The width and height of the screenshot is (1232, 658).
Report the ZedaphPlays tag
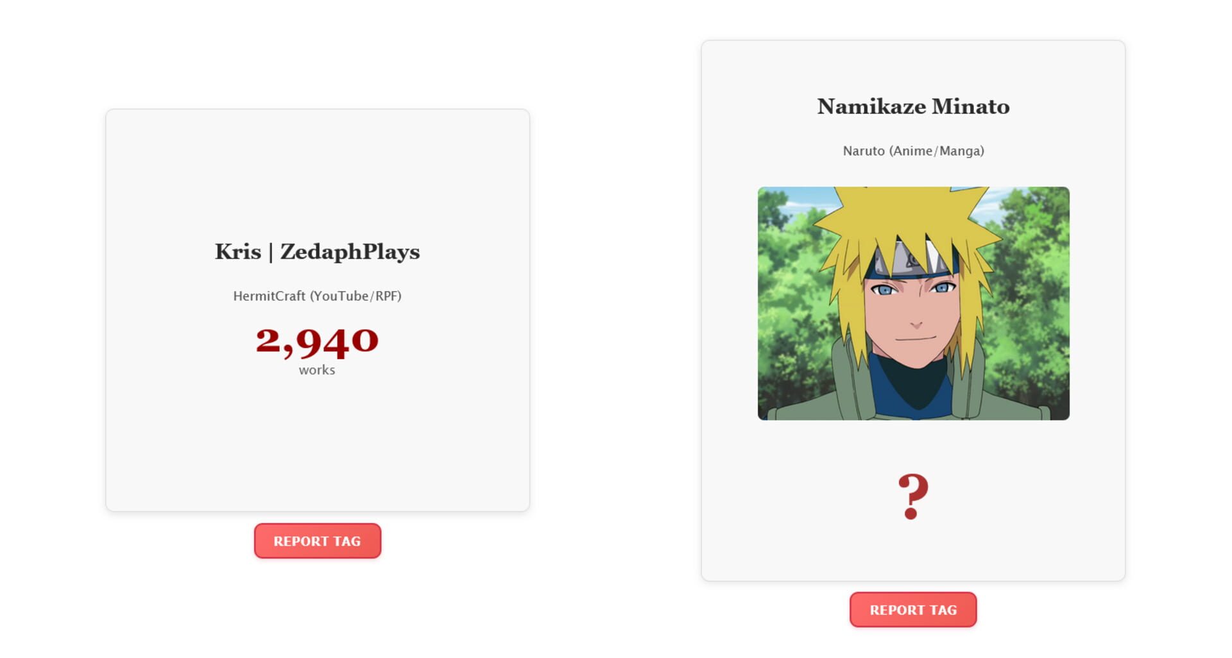317,541
